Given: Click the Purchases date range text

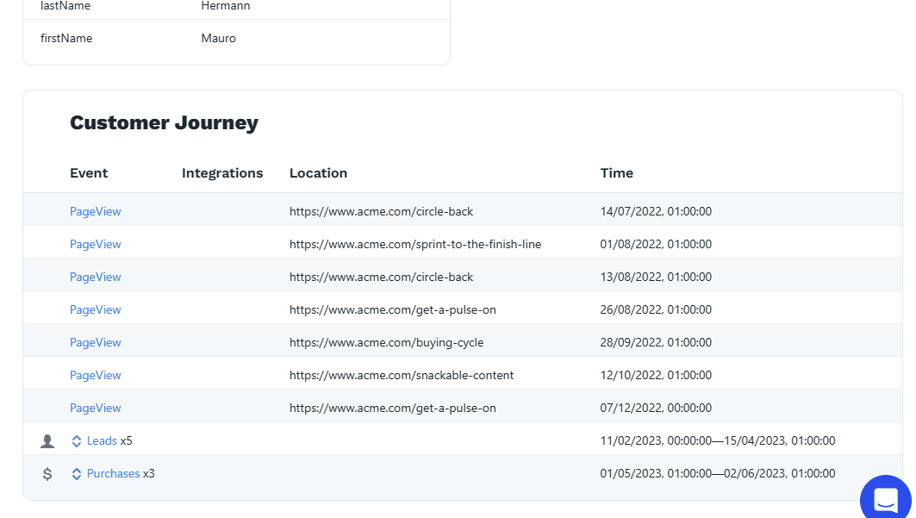Looking at the screenshot, I should 718,473.
